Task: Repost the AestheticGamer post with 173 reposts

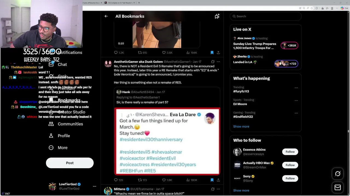Action: click(x=142, y=180)
